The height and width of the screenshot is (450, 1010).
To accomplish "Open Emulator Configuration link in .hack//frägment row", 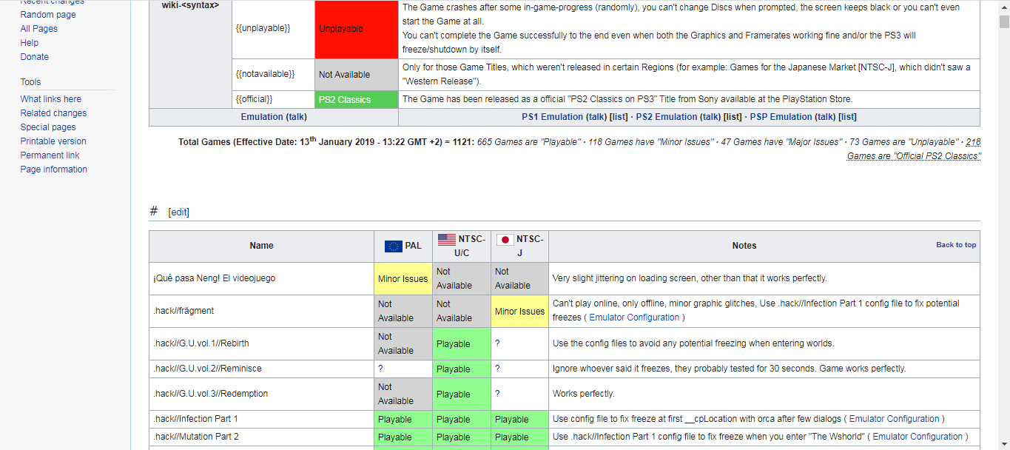I will point(634,318).
